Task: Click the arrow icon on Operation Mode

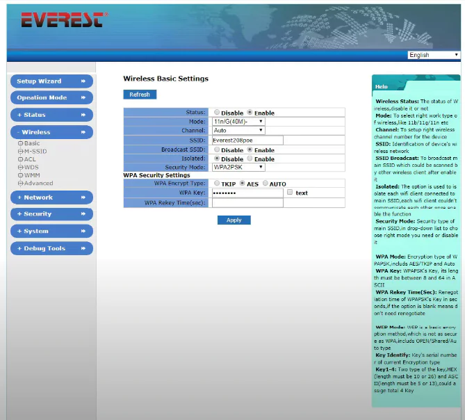Action: (83, 98)
